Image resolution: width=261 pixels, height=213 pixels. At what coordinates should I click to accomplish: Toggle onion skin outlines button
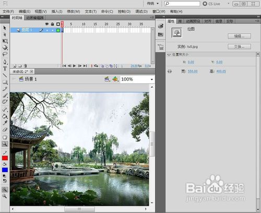107,66
